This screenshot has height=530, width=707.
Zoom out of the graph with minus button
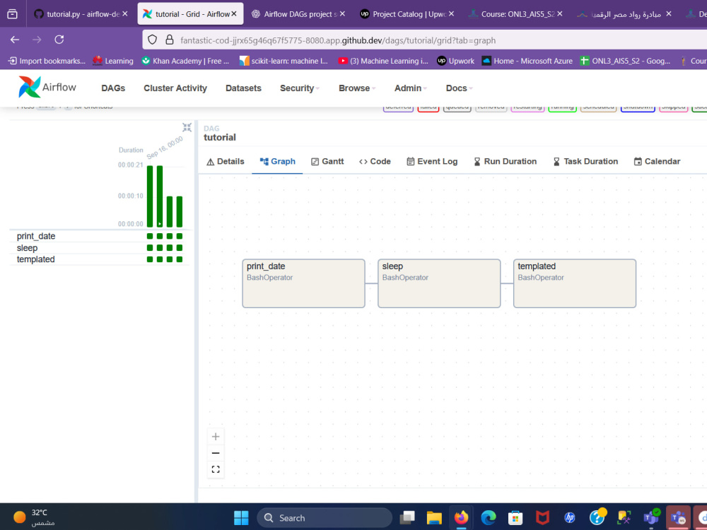point(216,453)
